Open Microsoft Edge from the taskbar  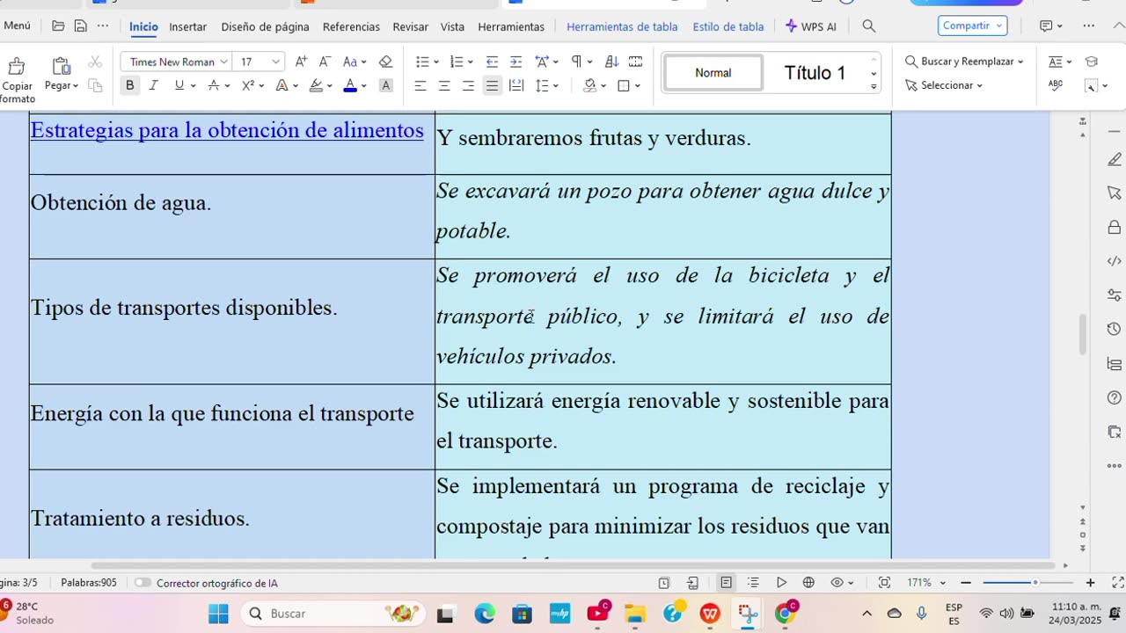(485, 614)
